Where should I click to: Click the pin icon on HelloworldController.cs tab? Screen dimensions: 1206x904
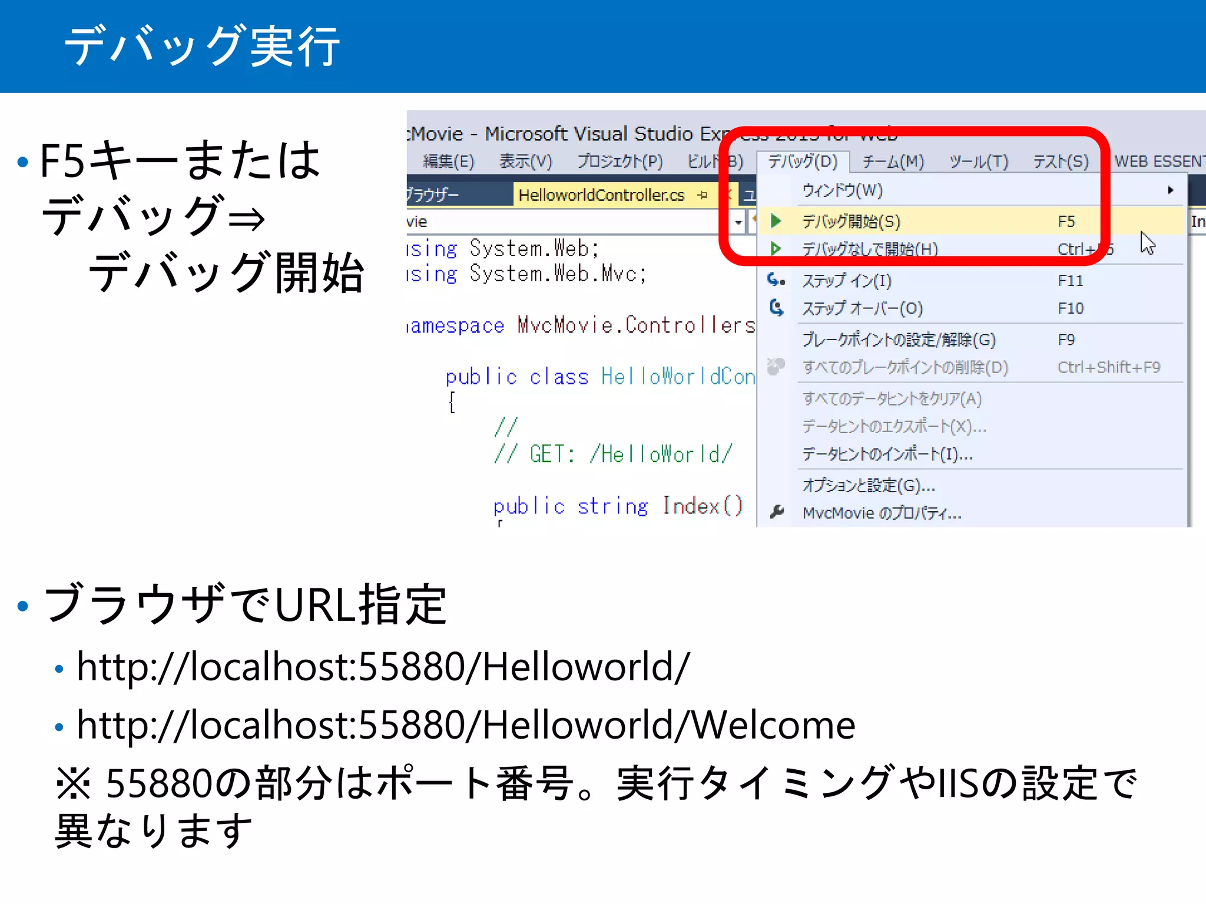click(702, 195)
